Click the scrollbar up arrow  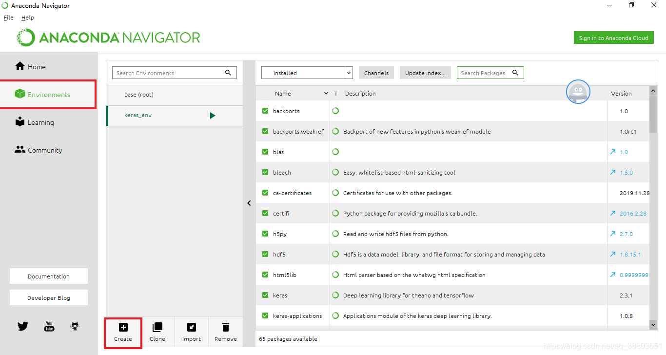(653, 90)
